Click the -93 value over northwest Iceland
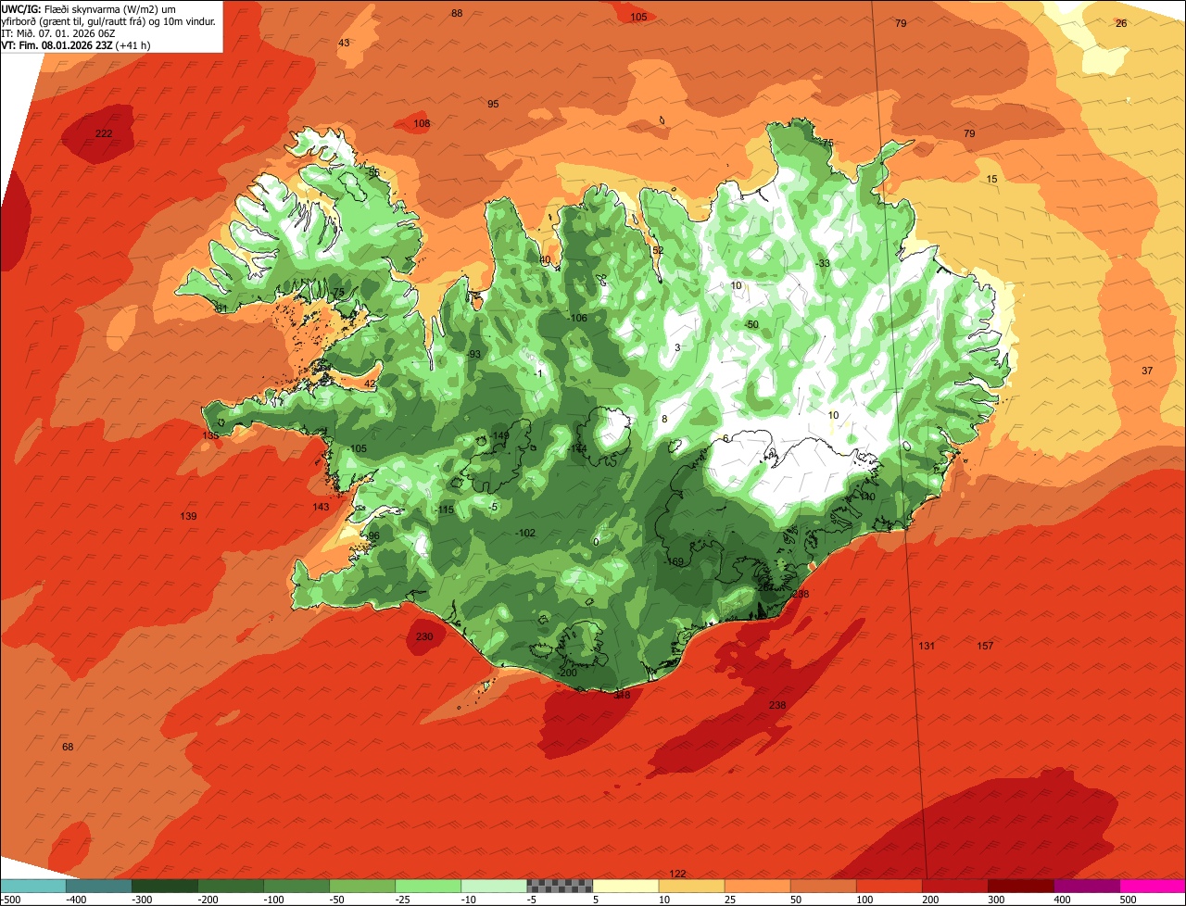This screenshot has height=906, width=1186. point(474,354)
